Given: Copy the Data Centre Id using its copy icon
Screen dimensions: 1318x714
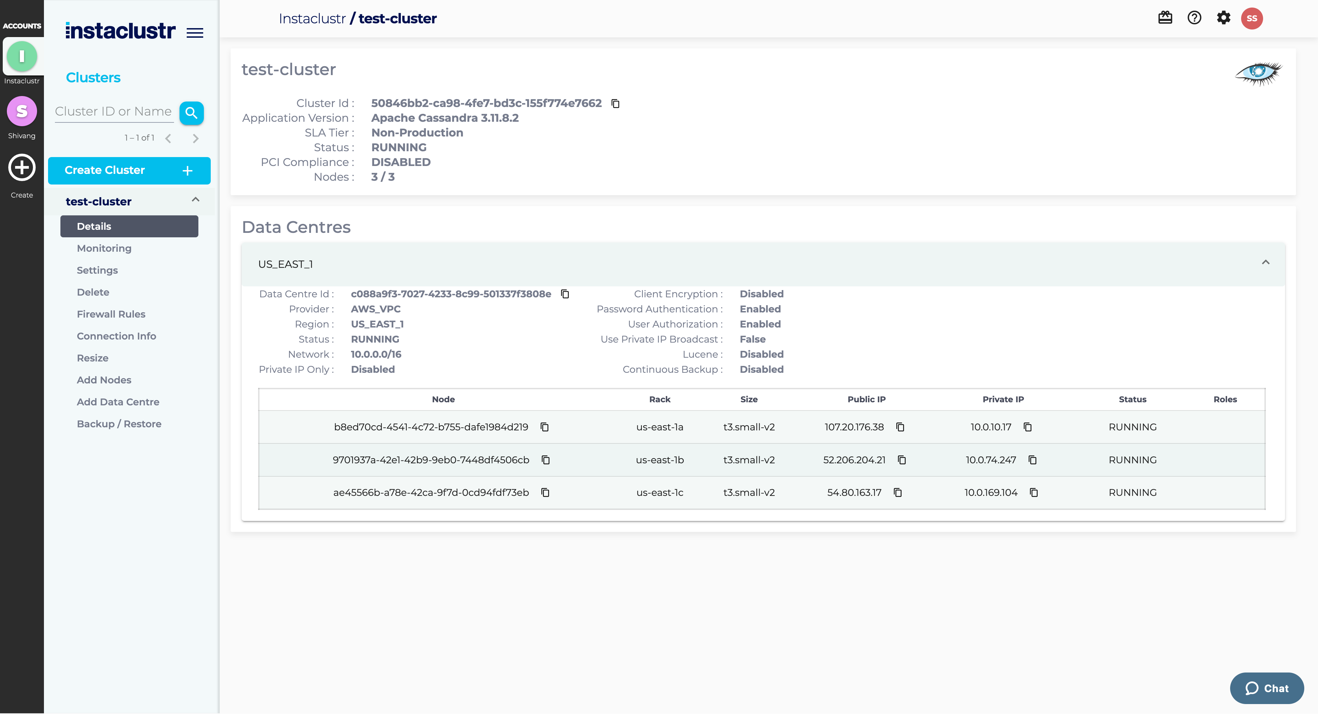Looking at the screenshot, I should coord(565,294).
